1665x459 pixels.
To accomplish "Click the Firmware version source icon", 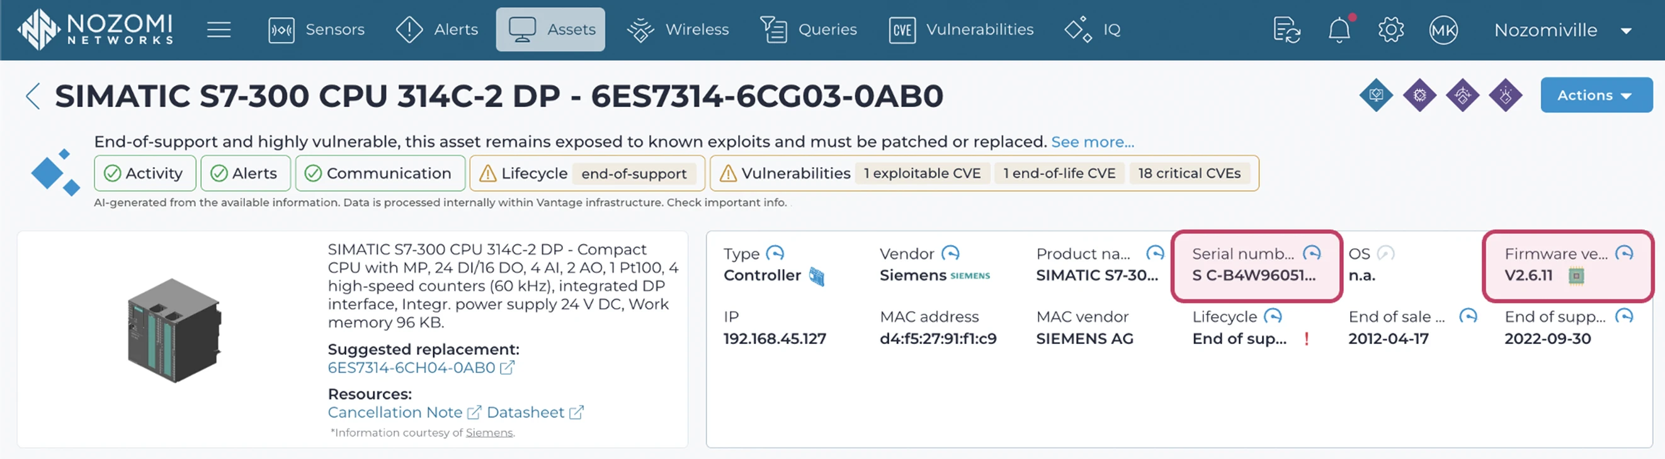I will coord(1624,253).
